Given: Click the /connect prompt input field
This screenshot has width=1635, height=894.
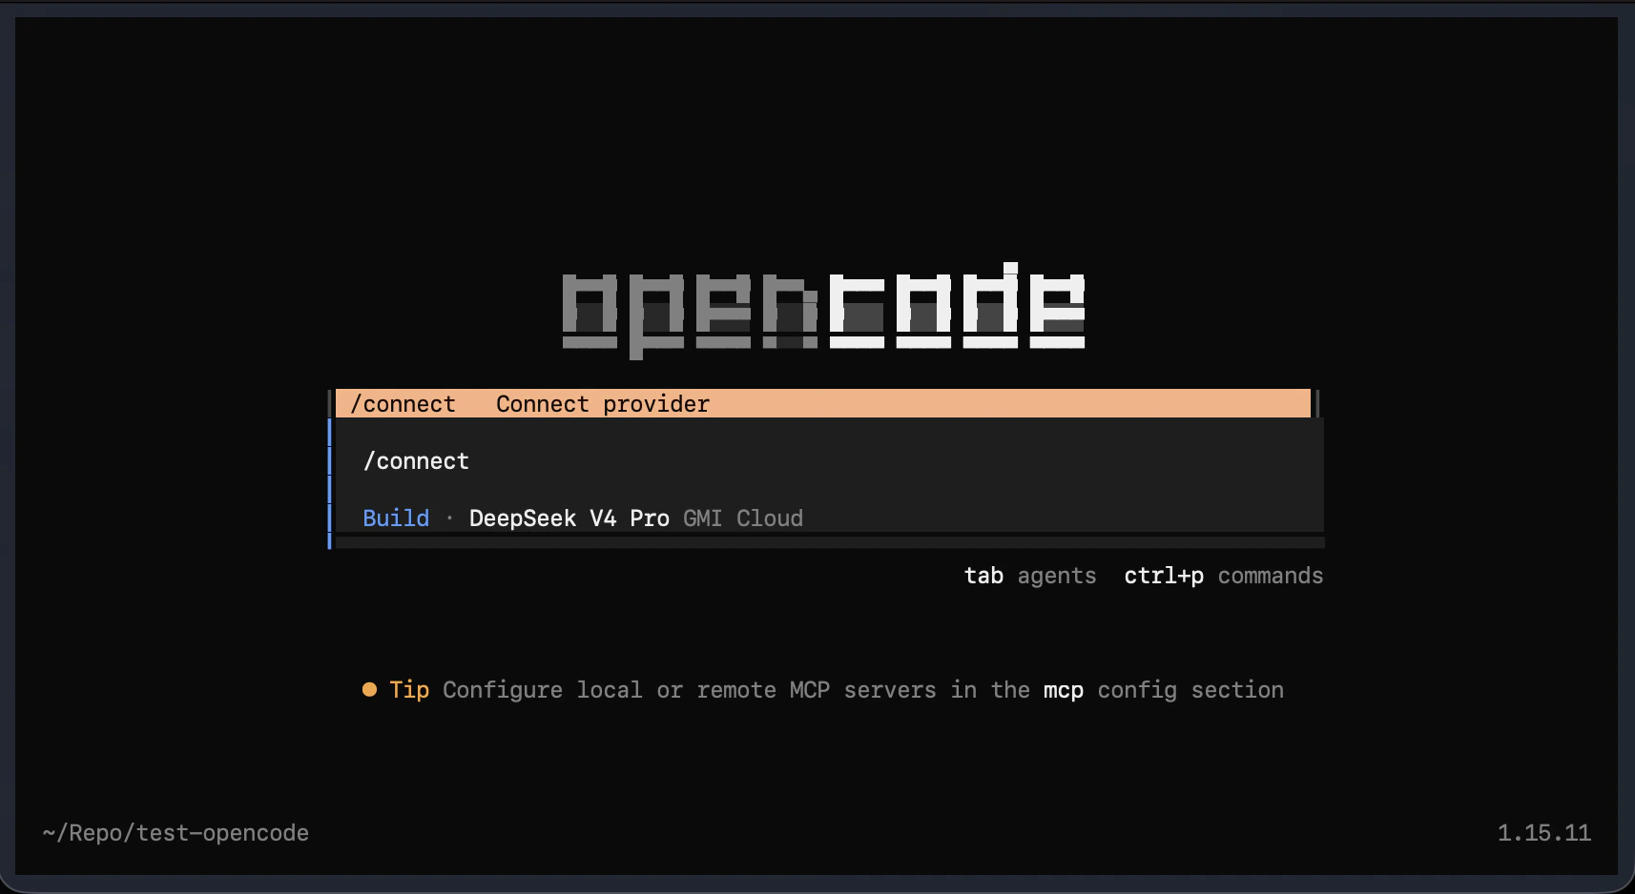Looking at the screenshot, I should pyautogui.click(x=829, y=461).
